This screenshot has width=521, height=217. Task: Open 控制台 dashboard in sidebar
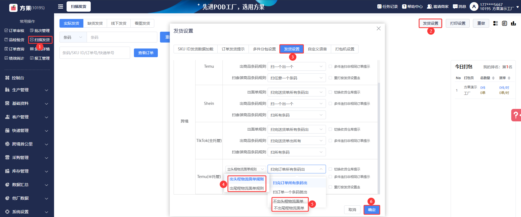point(18,78)
